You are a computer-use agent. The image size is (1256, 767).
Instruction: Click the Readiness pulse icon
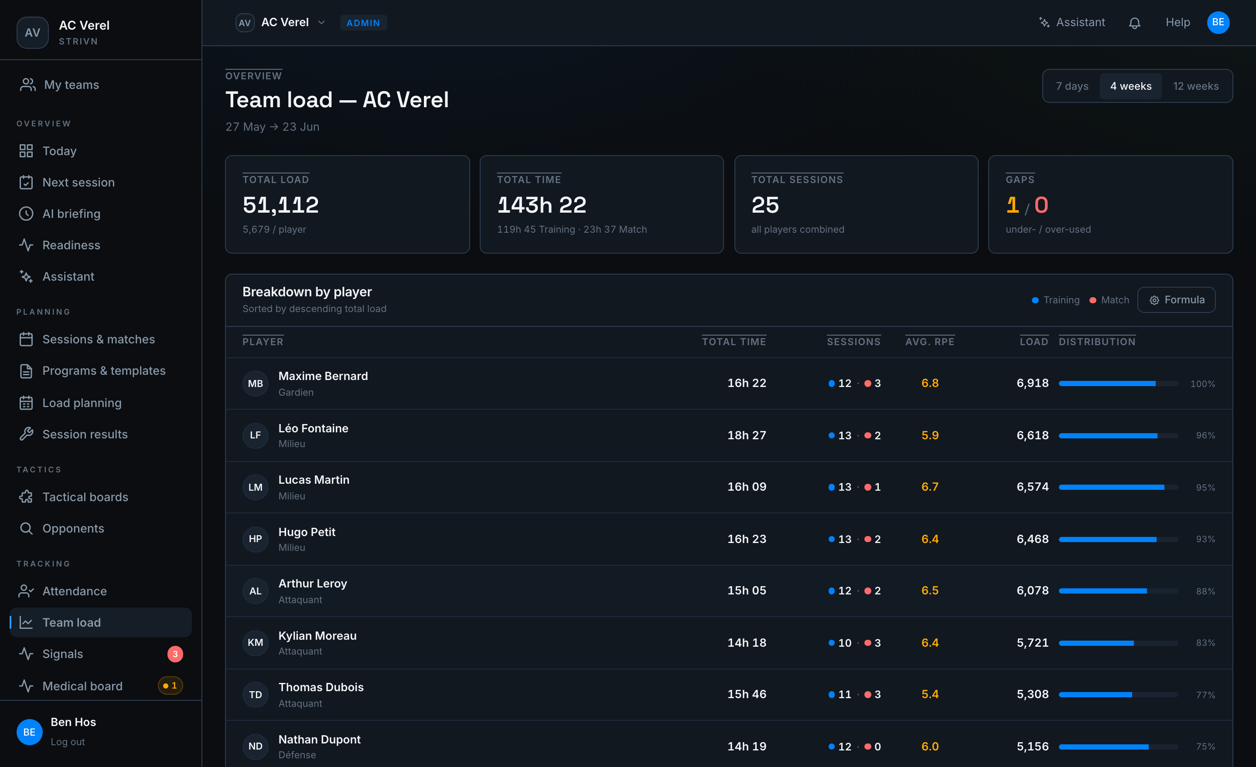click(26, 245)
